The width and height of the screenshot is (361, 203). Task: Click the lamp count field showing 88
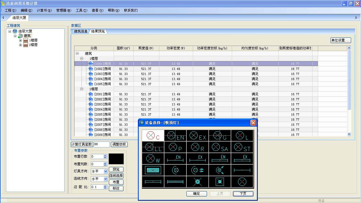click(102, 144)
